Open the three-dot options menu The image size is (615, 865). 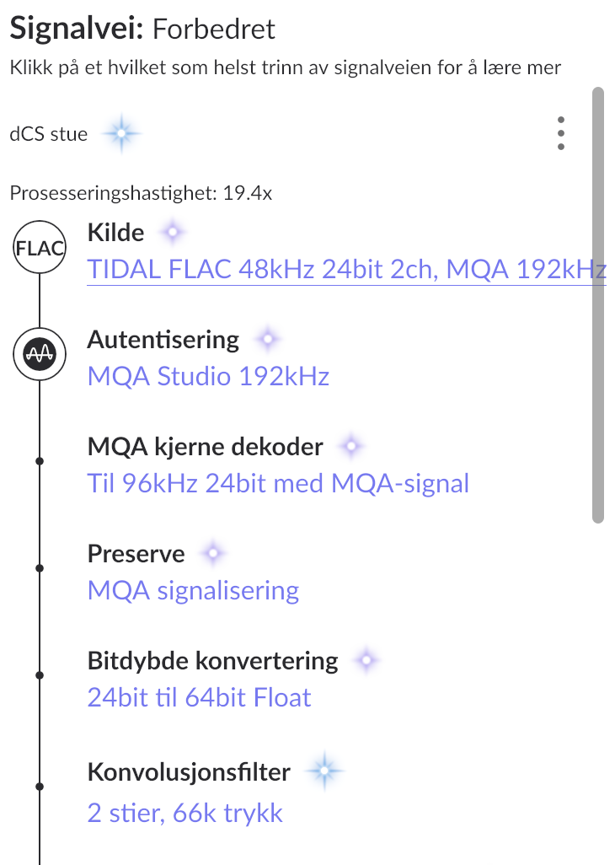point(561,133)
